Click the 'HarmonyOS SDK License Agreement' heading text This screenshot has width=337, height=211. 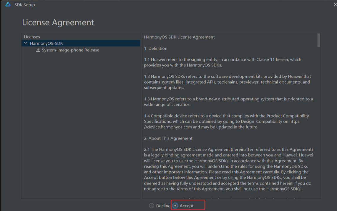point(179,37)
